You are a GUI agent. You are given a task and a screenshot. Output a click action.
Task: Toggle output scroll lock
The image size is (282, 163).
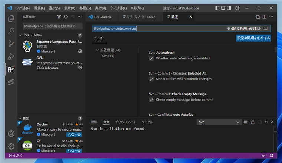point(253,122)
